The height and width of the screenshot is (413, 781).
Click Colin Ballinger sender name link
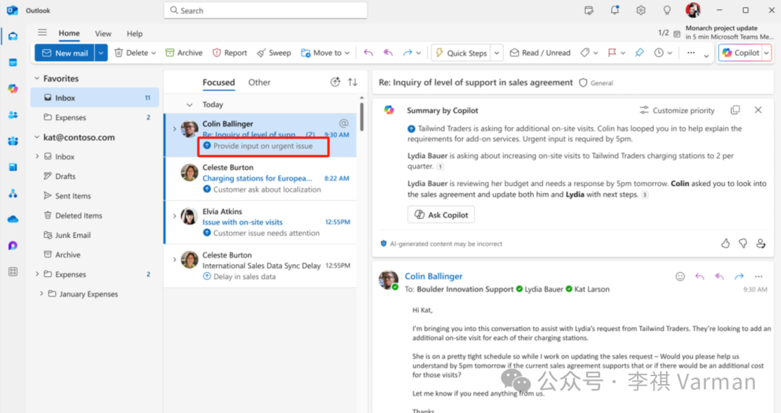tap(433, 276)
